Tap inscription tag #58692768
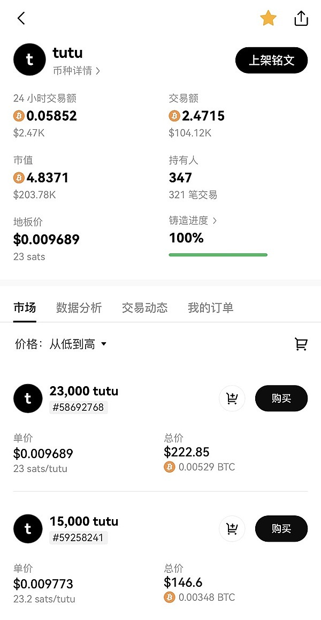Viewport: 321px width, 620px height. 79,408
